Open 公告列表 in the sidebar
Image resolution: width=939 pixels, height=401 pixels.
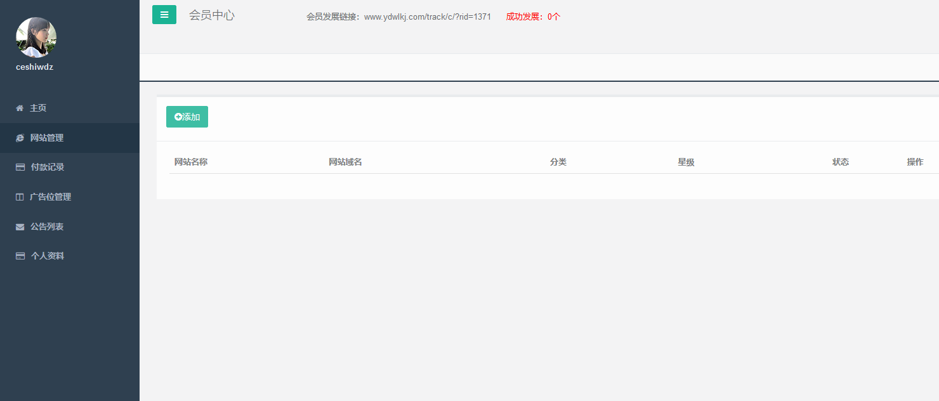[70, 227]
